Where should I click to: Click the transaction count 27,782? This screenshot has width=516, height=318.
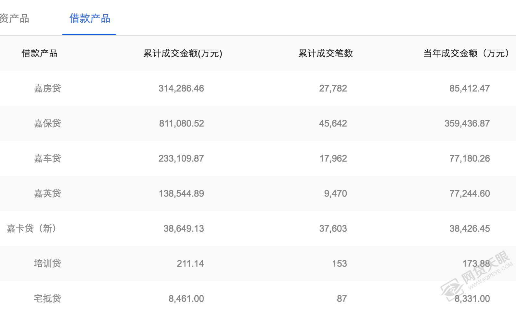(x=333, y=88)
